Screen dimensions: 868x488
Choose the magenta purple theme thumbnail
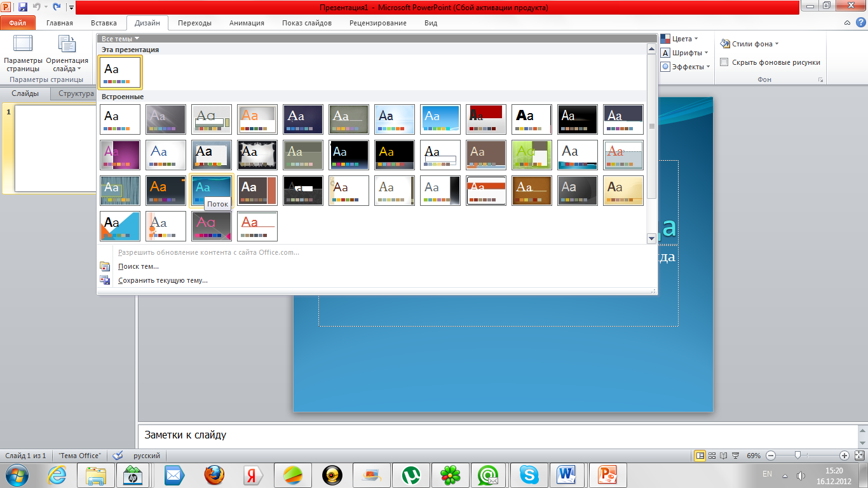(x=120, y=155)
